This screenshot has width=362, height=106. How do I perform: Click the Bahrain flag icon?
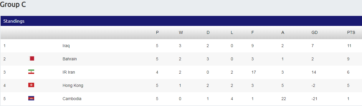(31, 59)
